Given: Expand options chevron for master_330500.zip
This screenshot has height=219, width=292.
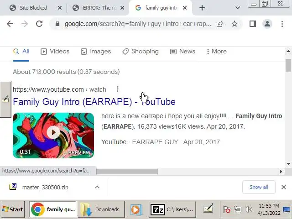Looking at the screenshot, I should (x=97, y=187).
